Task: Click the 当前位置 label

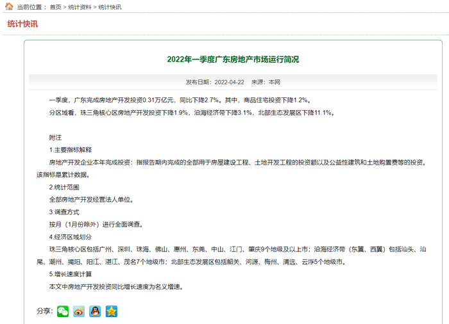Action: pyautogui.click(x=31, y=7)
